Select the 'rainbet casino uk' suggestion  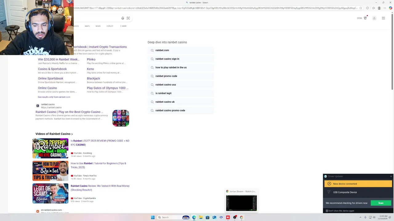pos(181,102)
